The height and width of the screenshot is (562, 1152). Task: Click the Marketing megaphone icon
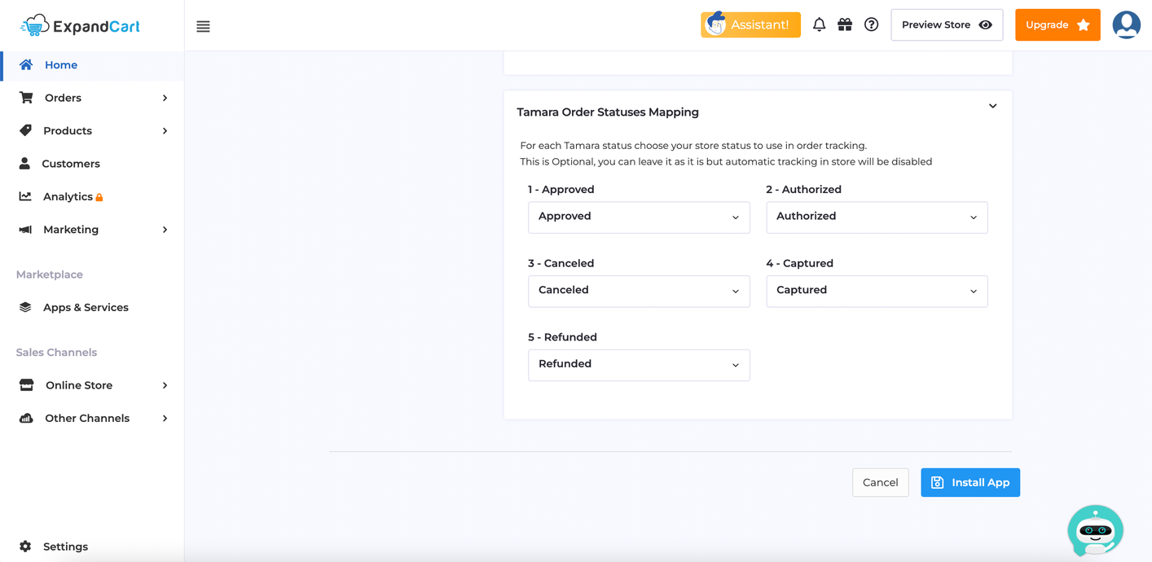pyautogui.click(x=25, y=230)
